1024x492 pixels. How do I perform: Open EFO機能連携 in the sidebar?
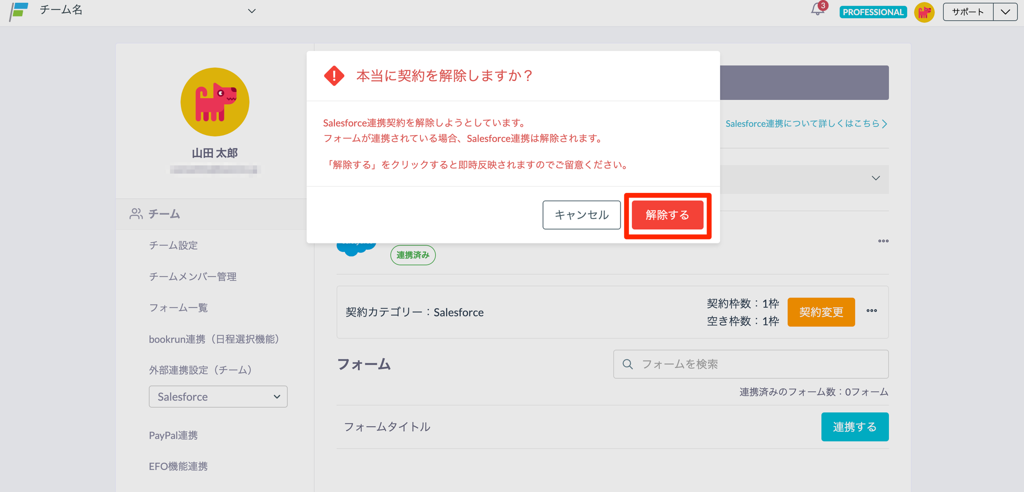[x=178, y=466]
